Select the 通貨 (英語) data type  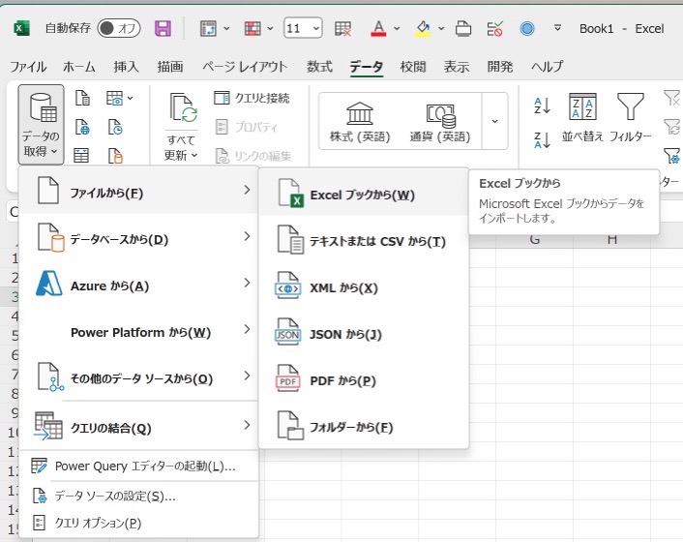pos(440,122)
